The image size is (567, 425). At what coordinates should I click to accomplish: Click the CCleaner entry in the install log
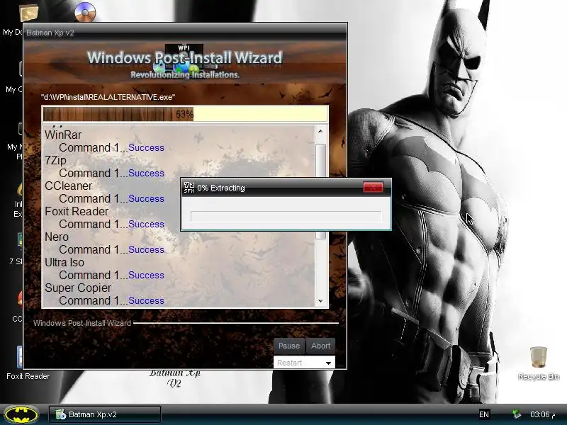(x=68, y=186)
